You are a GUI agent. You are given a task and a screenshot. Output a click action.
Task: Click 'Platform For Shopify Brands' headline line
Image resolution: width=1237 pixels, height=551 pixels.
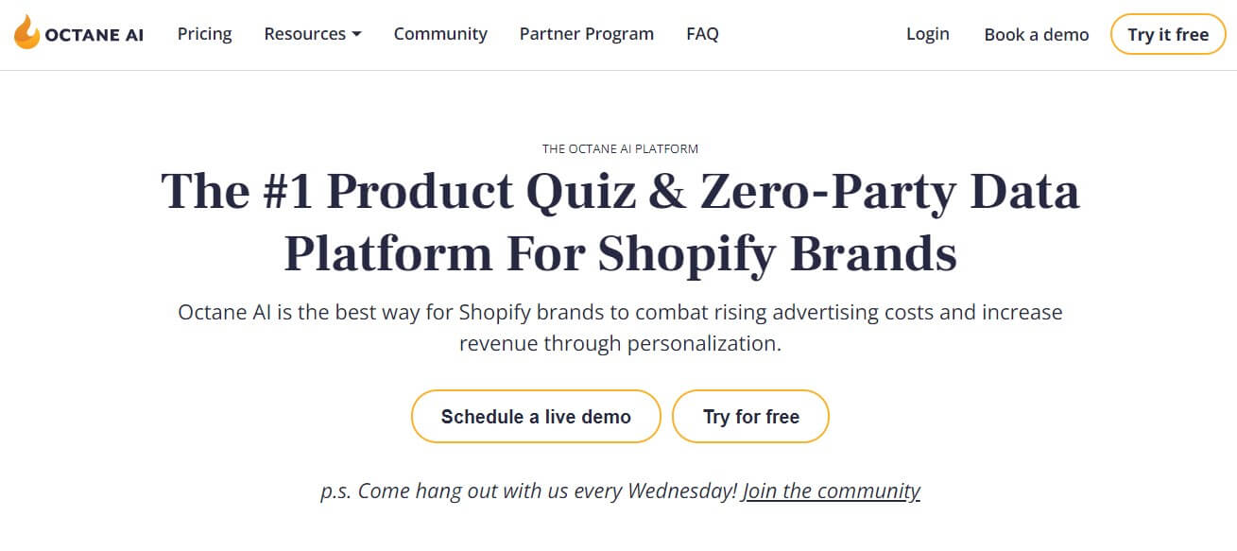tap(620, 252)
